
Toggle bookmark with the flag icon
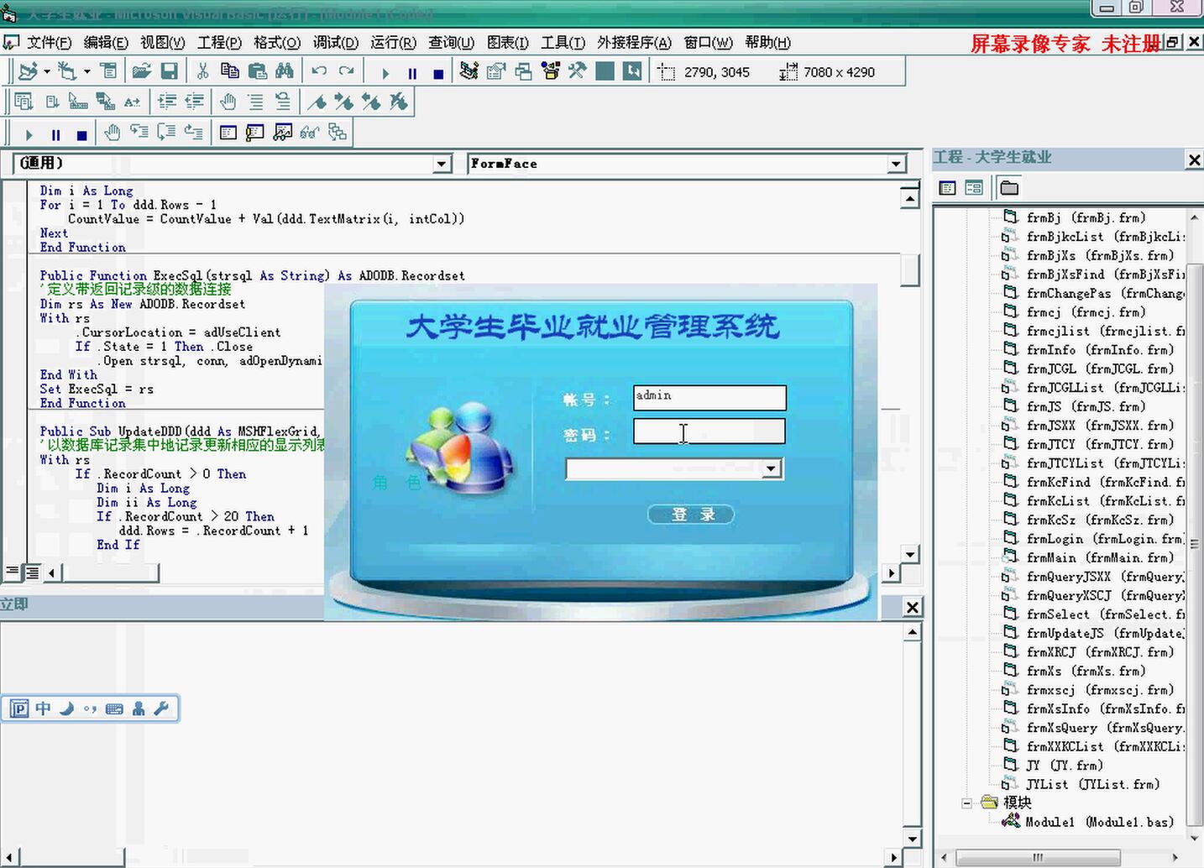pos(317,102)
